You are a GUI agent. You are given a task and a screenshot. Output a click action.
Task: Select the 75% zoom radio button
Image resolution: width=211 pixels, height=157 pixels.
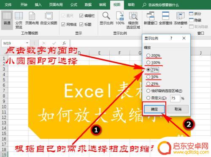point(148,69)
